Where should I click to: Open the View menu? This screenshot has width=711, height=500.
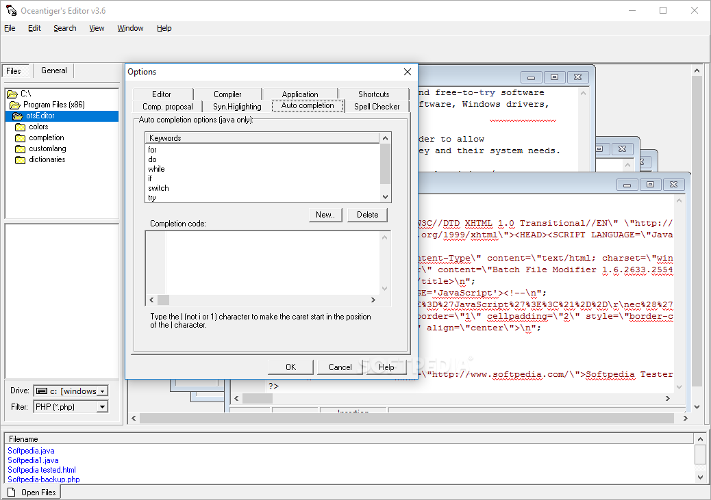pyautogui.click(x=97, y=28)
